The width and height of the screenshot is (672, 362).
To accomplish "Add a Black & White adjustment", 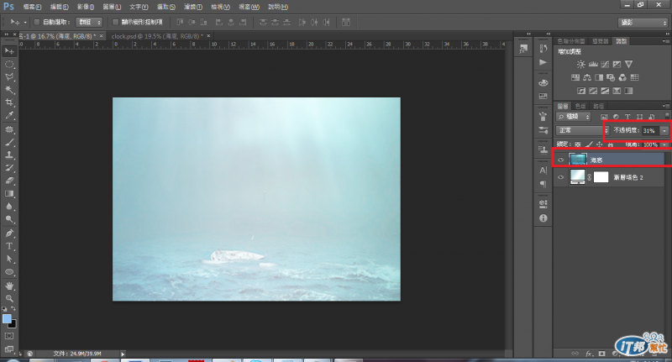I will pos(599,77).
